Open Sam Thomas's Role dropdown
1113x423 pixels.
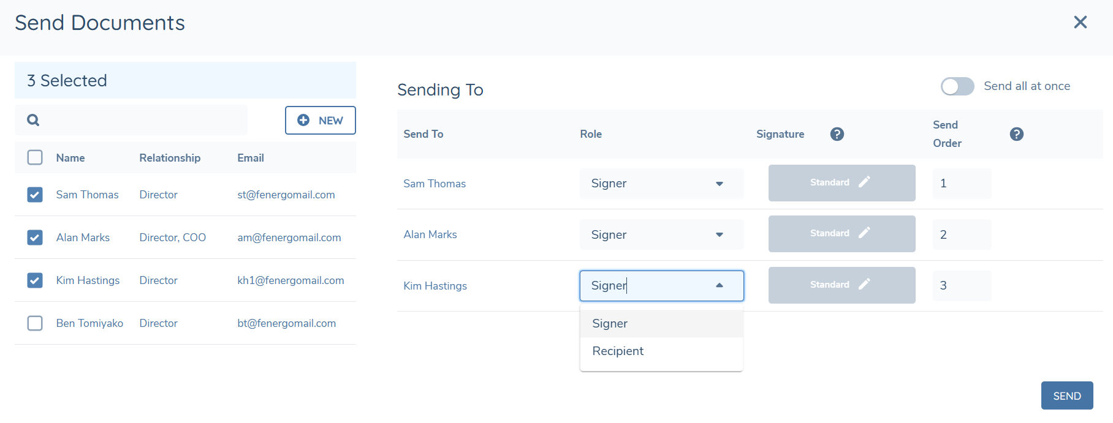point(661,183)
